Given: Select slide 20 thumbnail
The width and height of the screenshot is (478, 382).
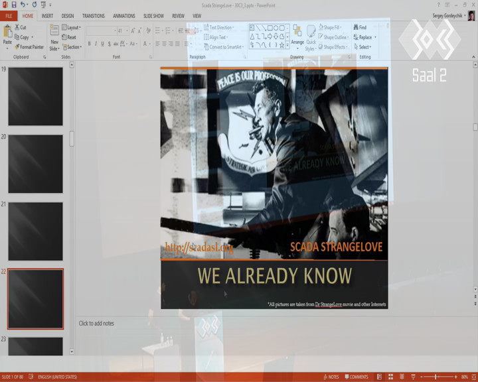Looking at the screenshot, I should point(35,164).
